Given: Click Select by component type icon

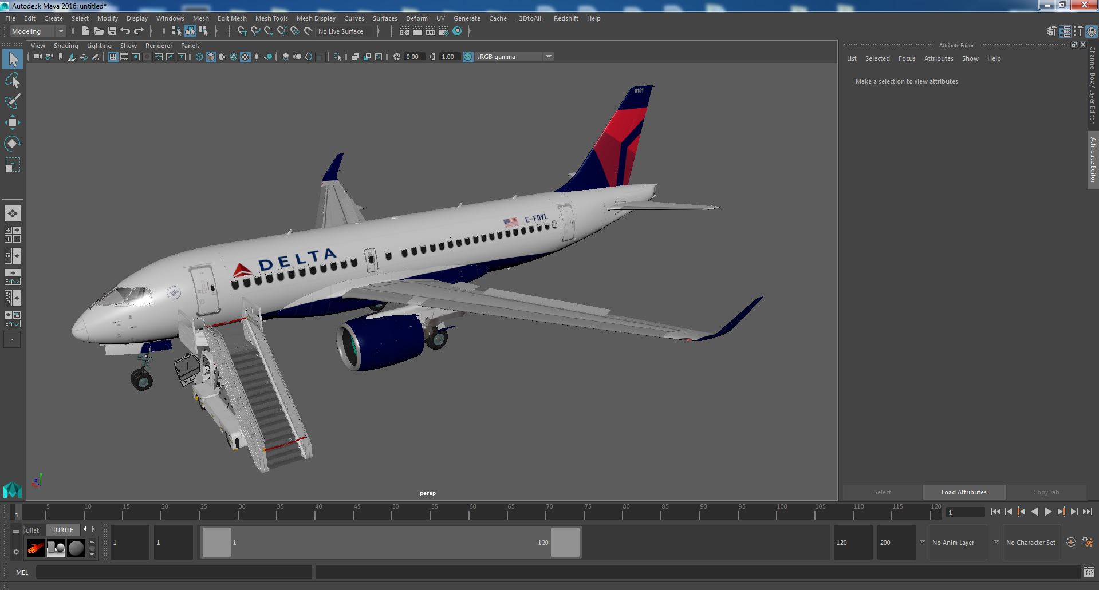Looking at the screenshot, I should click(x=204, y=31).
